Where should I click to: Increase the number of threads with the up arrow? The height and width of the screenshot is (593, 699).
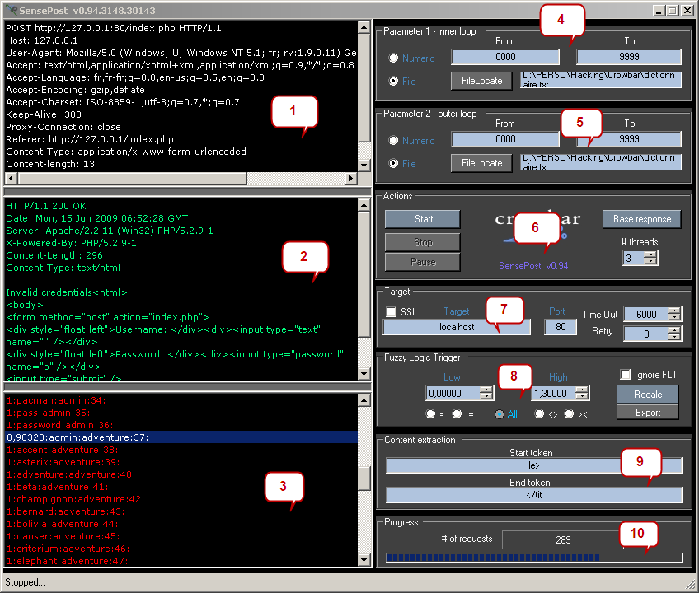(x=650, y=254)
